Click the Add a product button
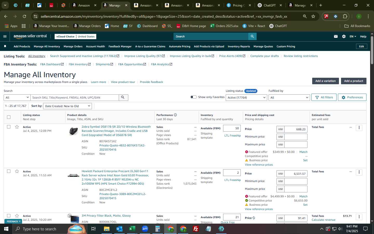Viewport: 374px width, 234px height. tap(353, 81)
